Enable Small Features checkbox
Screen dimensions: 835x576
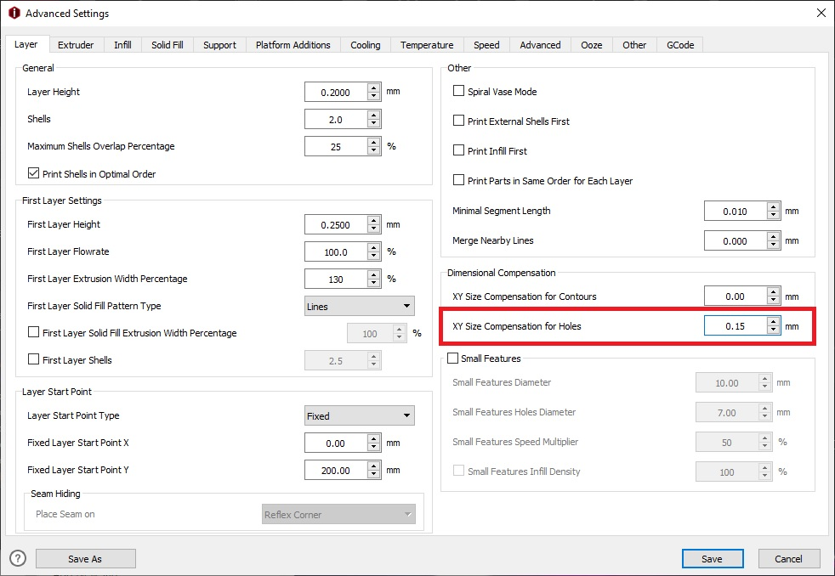click(x=453, y=359)
